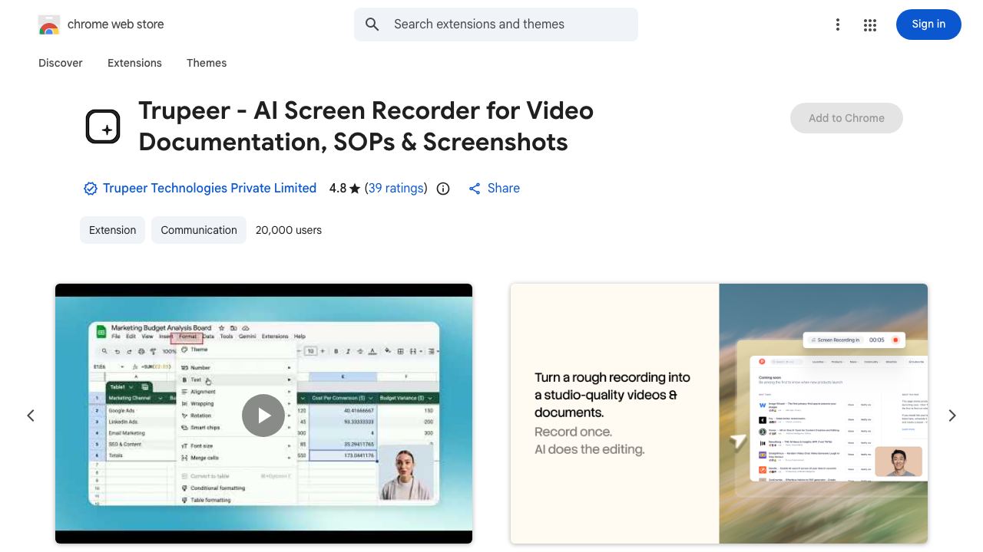Viewport: 983px width, 552px height.
Task: Click the 20,000 users text
Action: (289, 230)
